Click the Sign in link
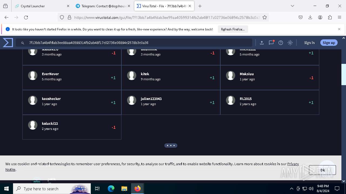Screen dimensions: 346x194 click(309, 43)
